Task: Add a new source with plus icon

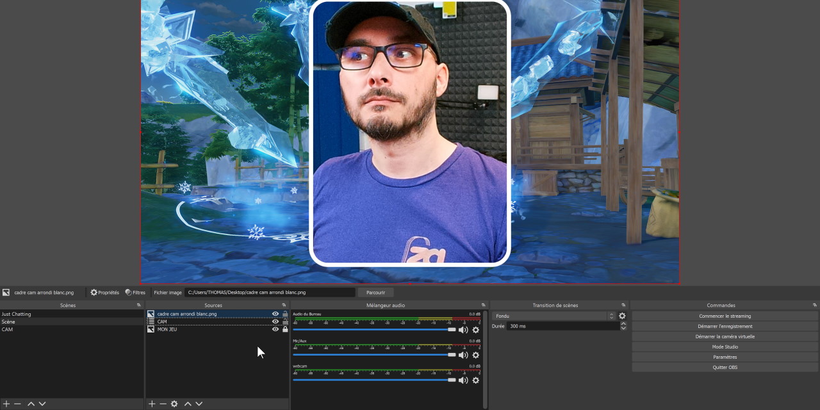Action: 152,404
